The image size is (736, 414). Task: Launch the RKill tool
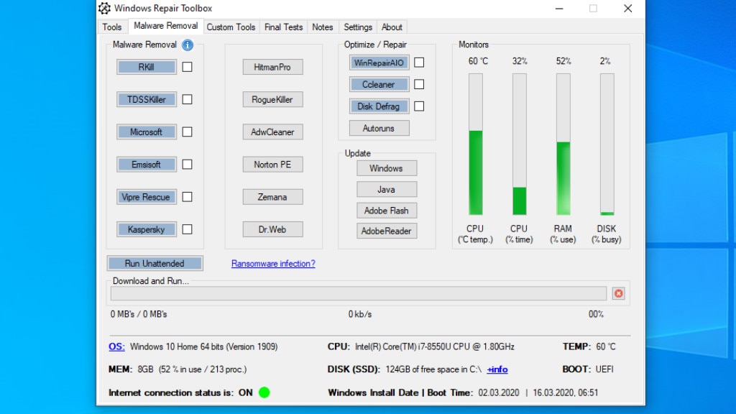pyautogui.click(x=147, y=67)
